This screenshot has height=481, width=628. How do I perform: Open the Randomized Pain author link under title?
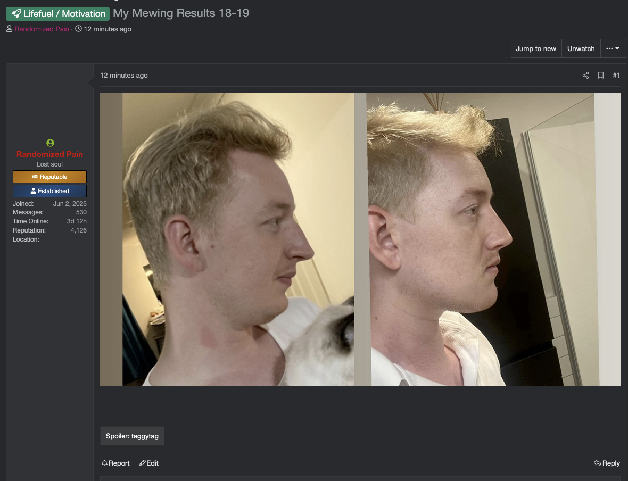pos(42,29)
